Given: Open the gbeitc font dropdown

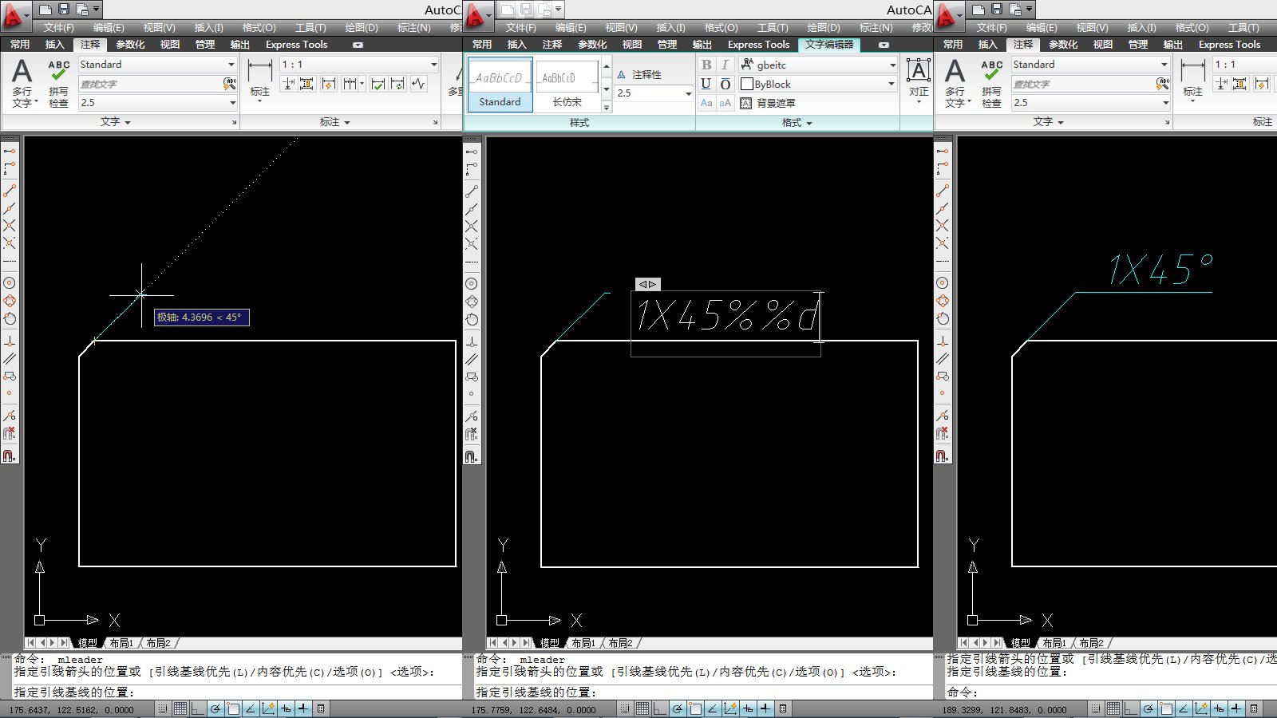Looking at the screenshot, I should (x=892, y=65).
